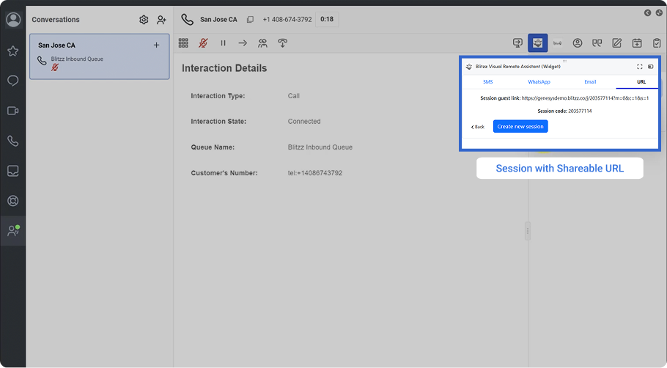Select the San Jose CA conversation card
Image resolution: width=667 pixels, height=368 pixels.
click(99, 56)
